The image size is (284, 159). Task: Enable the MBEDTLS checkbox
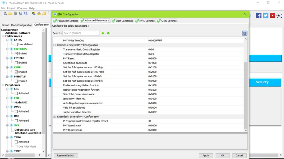click(x=16, y=81)
